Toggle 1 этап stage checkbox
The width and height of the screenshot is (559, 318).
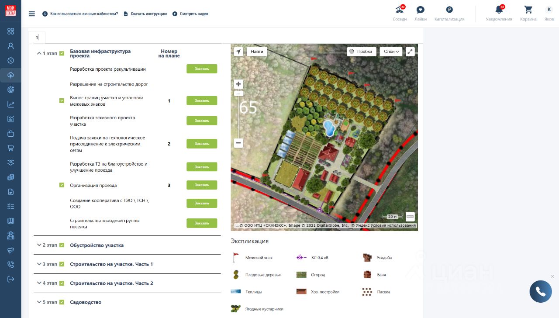(62, 53)
